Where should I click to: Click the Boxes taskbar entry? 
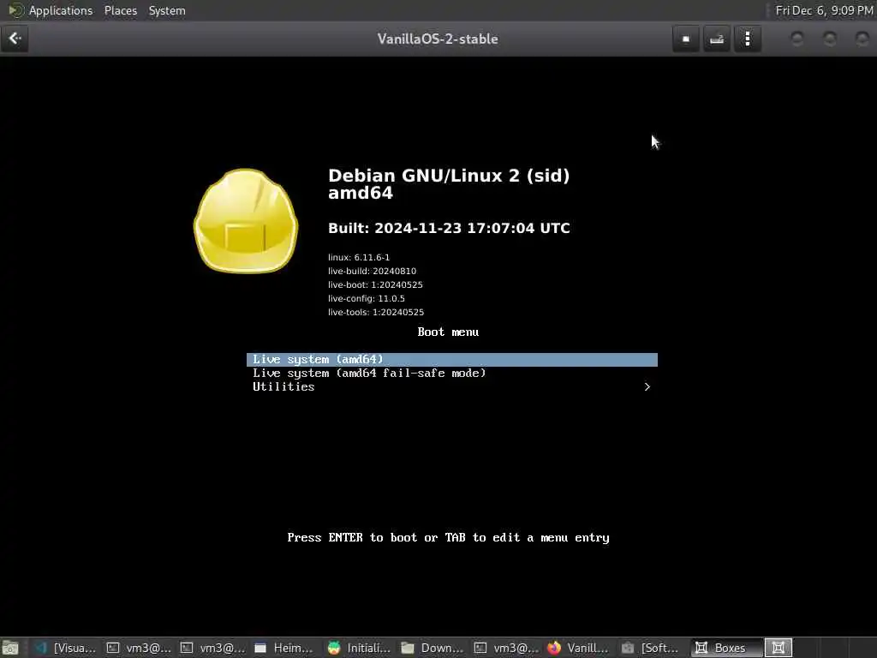[x=726, y=648]
